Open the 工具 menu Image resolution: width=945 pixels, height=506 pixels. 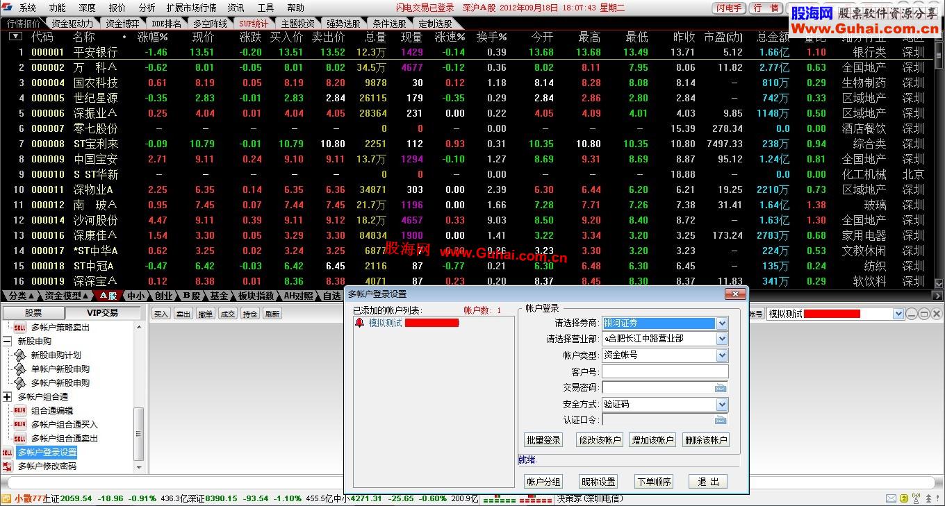(265, 8)
